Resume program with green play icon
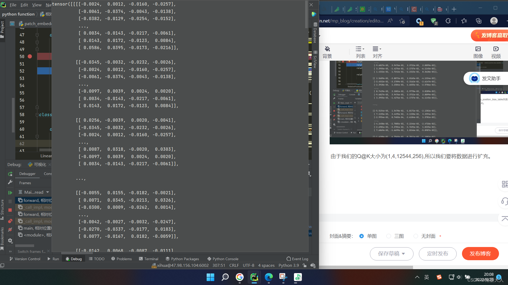This screenshot has height=285, width=508. 10,193
